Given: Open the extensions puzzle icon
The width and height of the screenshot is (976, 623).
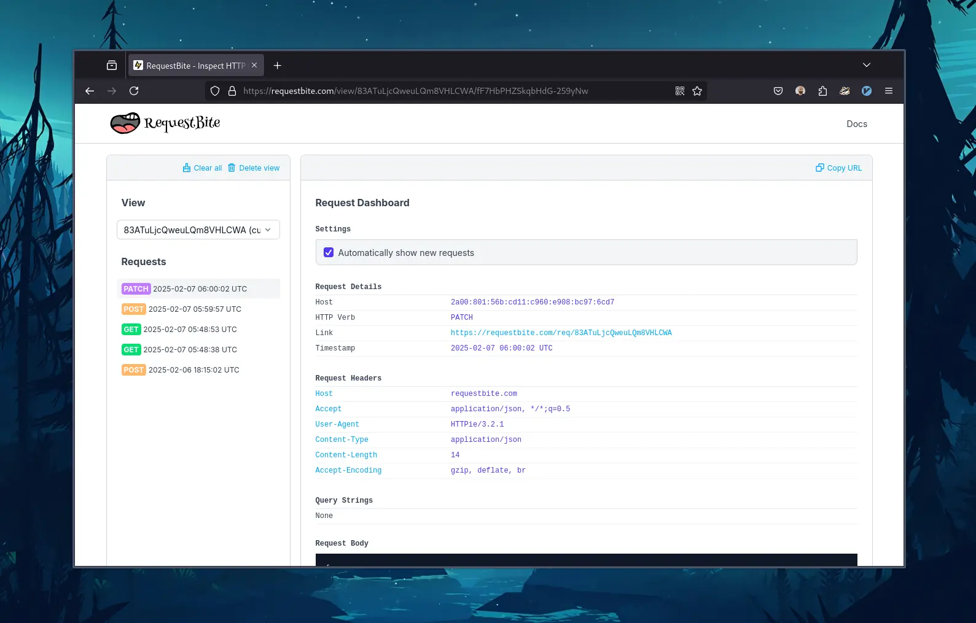Looking at the screenshot, I should pyautogui.click(x=822, y=91).
